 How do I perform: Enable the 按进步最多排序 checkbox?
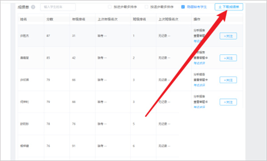pyautogui.click(x=109, y=7)
